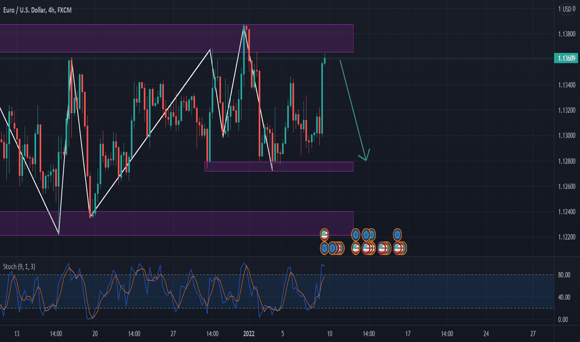This screenshot has height=342, width=580.
Task: Click the 24 date label on time axis
Action: (486, 334)
